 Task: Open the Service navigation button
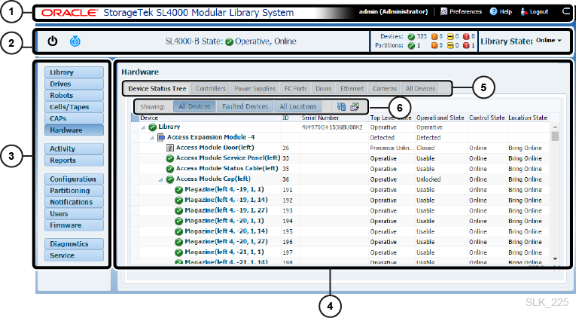(x=74, y=255)
